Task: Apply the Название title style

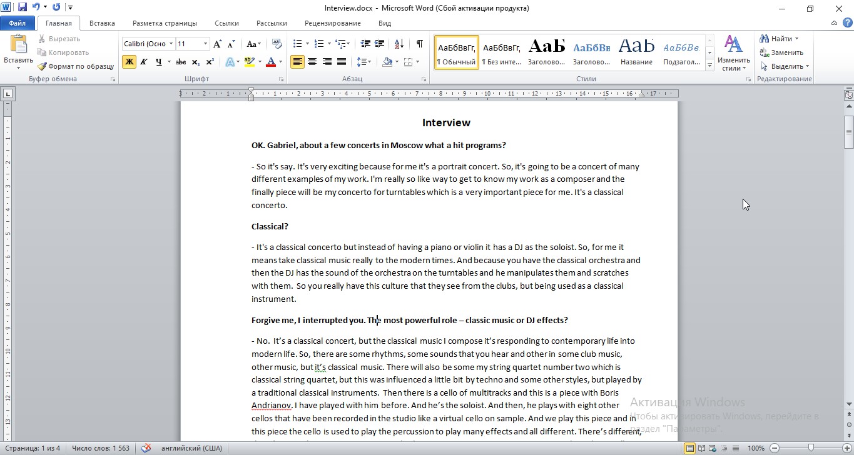Action: pyautogui.click(x=637, y=52)
